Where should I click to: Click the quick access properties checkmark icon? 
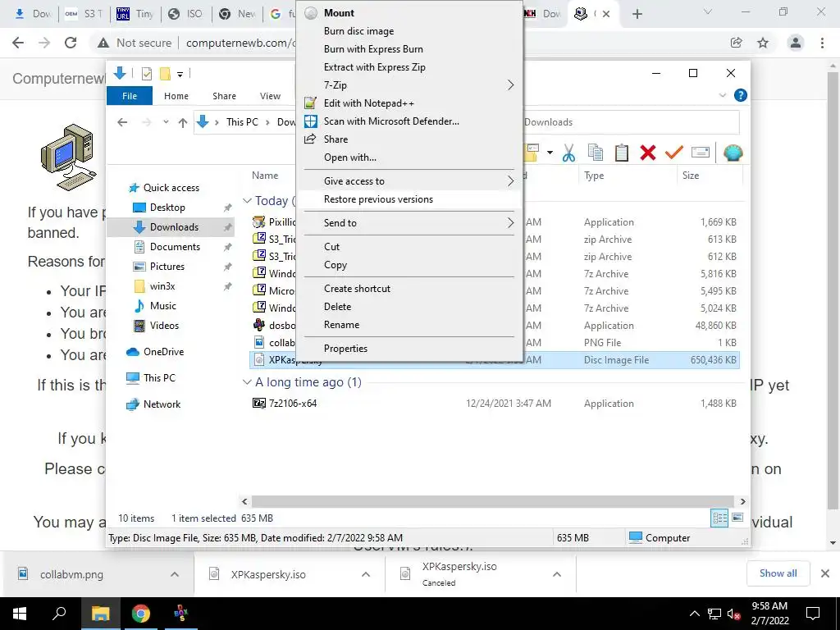(x=146, y=74)
